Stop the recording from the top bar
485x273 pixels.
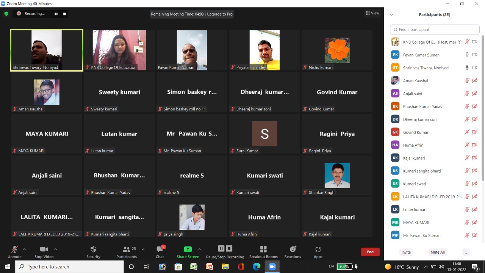click(x=64, y=14)
